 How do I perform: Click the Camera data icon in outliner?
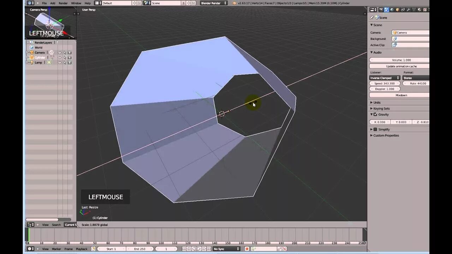[x=52, y=53]
